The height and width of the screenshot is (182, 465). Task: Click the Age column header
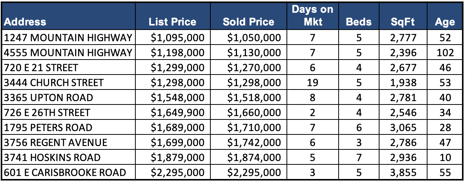click(x=445, y=21)
